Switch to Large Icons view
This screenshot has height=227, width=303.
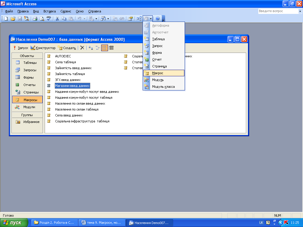point(91,48)
